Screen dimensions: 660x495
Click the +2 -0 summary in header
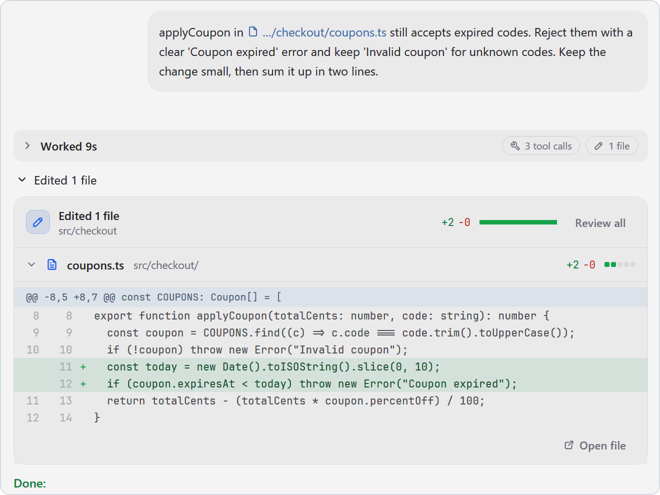[x=456, y=222]
